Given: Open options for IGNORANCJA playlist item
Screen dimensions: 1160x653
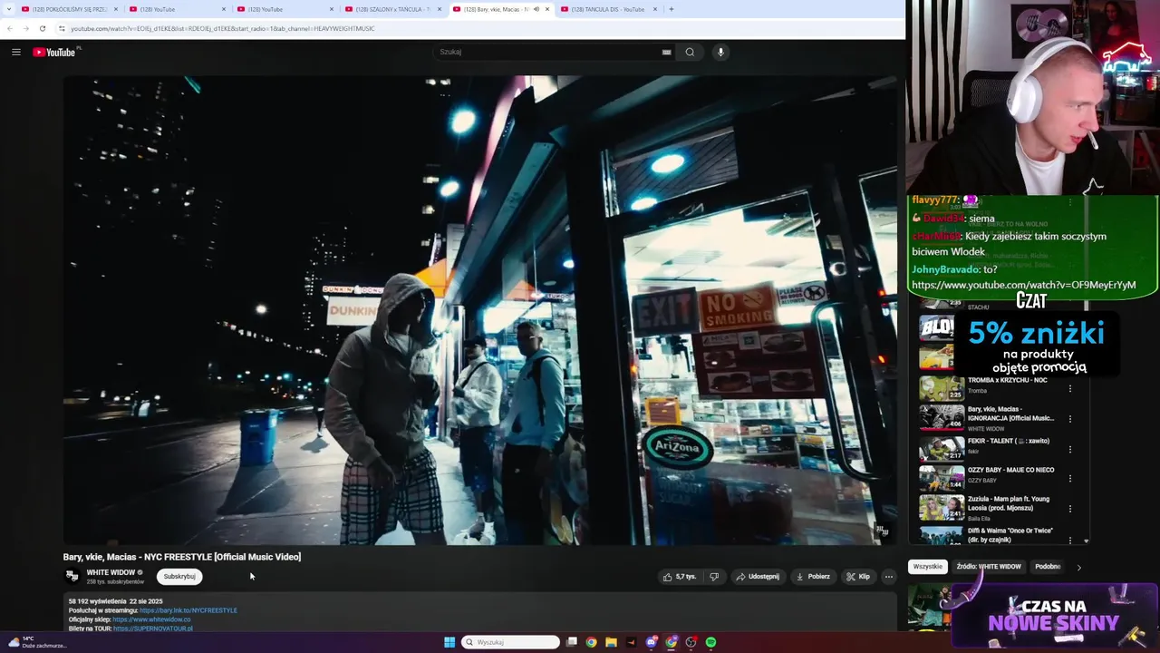Looking at the screenshot, I should tap(1070, 419).
